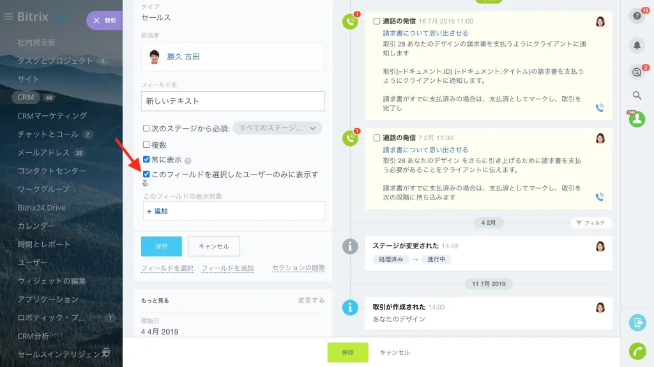
Task: Open カレンダー in the sidebar
Action: 36,226
